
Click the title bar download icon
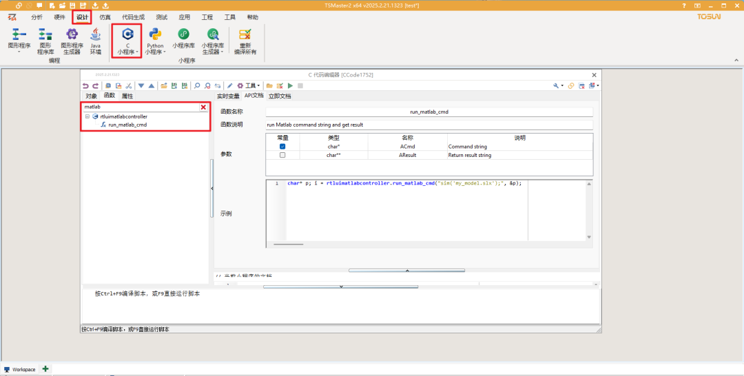(95, 6)
